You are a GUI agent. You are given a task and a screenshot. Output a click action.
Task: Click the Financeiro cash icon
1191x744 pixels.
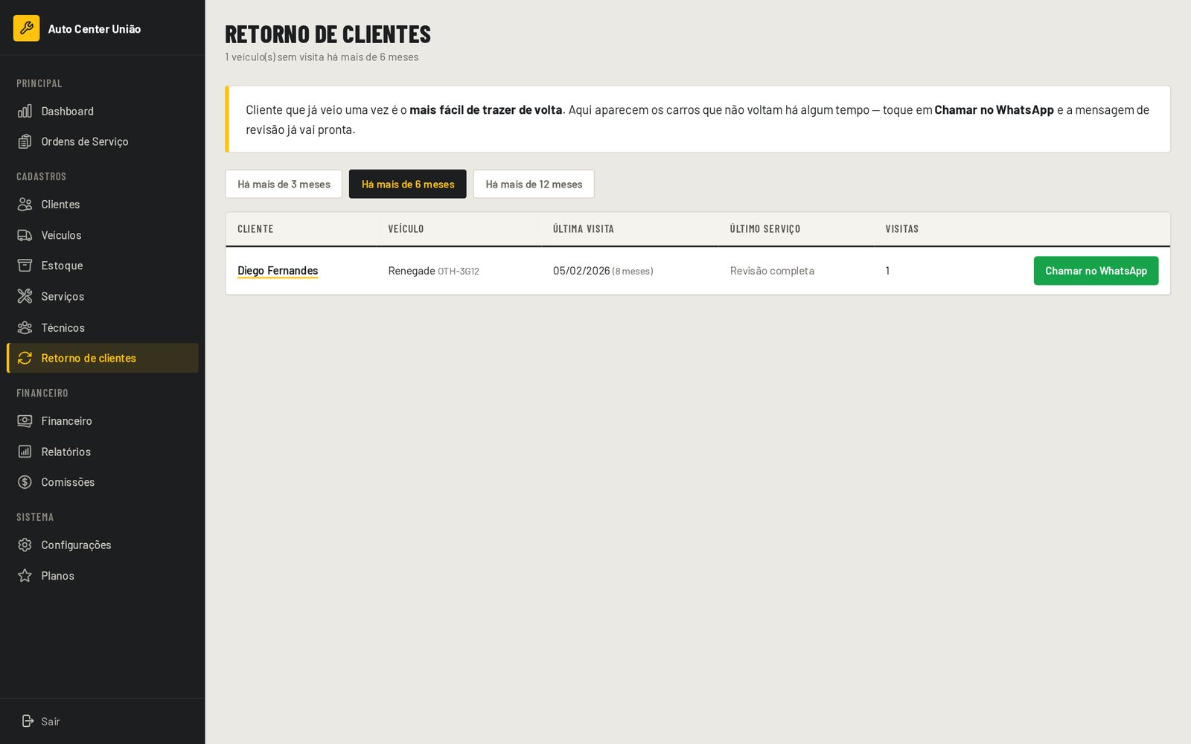click(25, 421)
